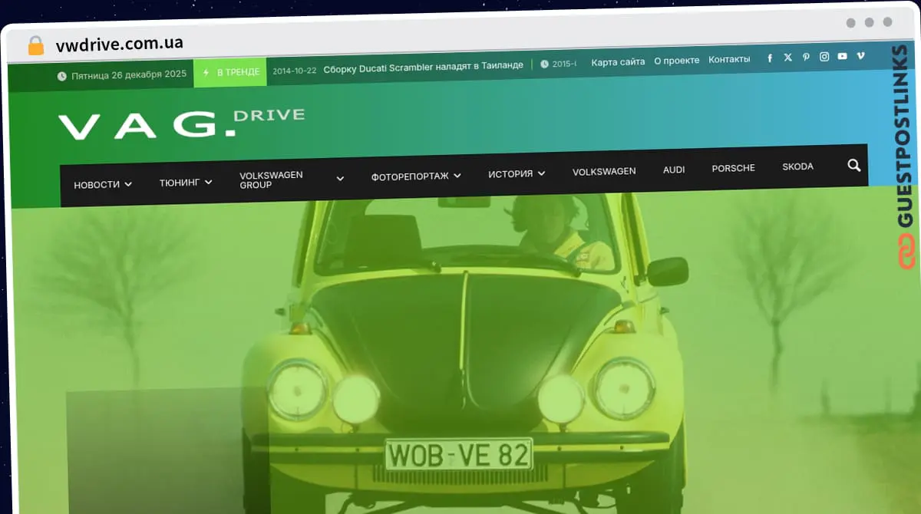Image resolution: width=921 pixels, height=514 pixels.
Task: Click the lightning bolt trending icon
Action: click(206, 73)
